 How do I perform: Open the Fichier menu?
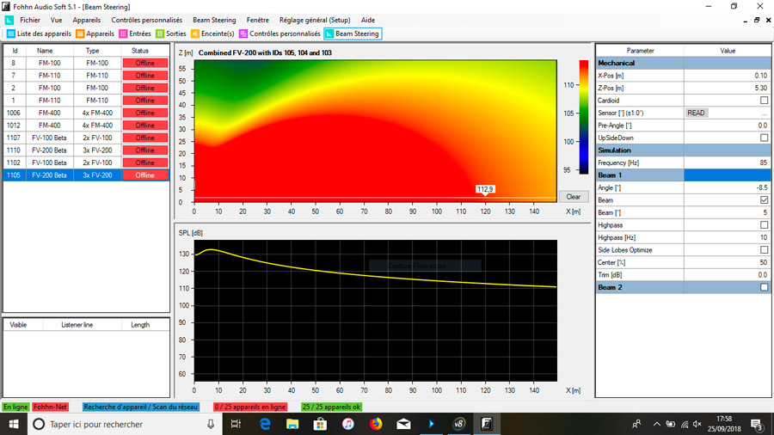point(30,21)
